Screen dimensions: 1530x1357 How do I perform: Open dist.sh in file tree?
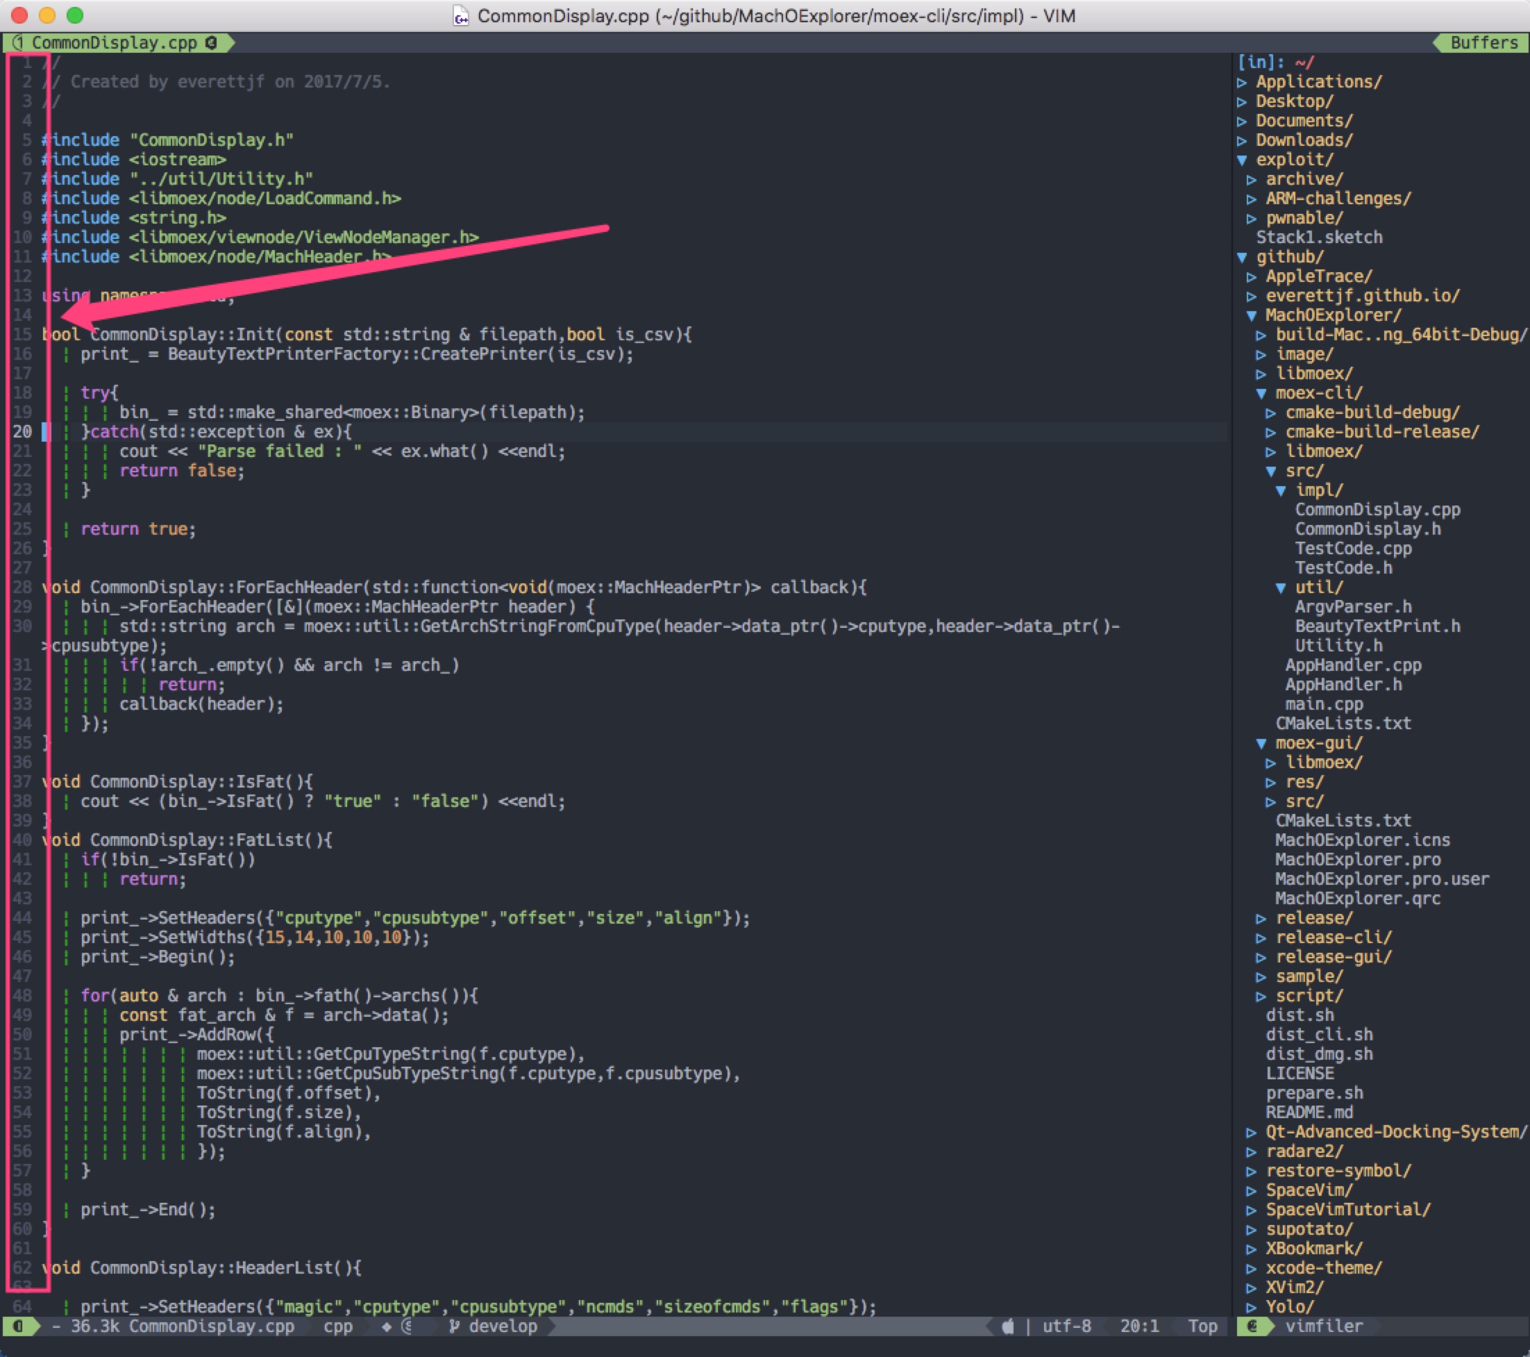[x=1300, y=1015]
